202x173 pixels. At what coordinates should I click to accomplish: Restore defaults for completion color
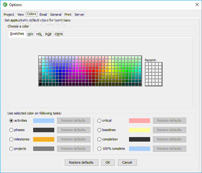[169, 139]
